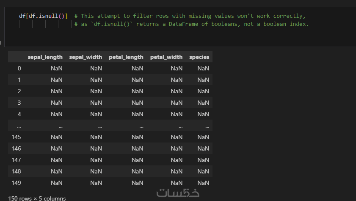The width and height of the screenshot is (356, 201).
Task: Select the sepal_length column header
Action: pyautogui.click(x=45, y=57)
